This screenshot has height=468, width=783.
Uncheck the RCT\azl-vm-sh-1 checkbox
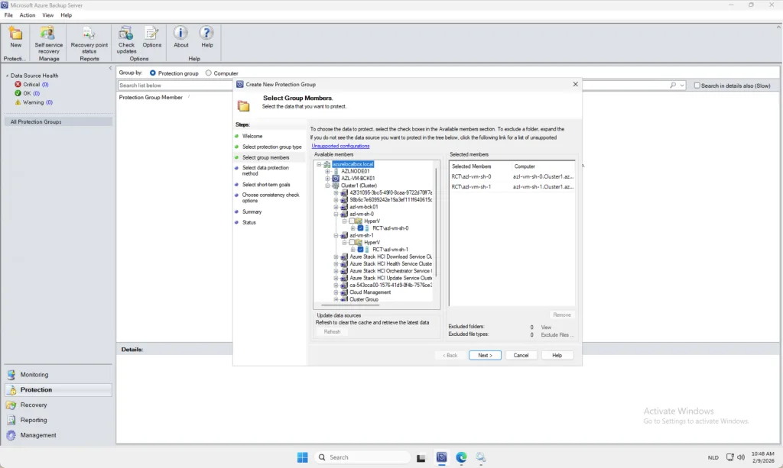point(360,250)
